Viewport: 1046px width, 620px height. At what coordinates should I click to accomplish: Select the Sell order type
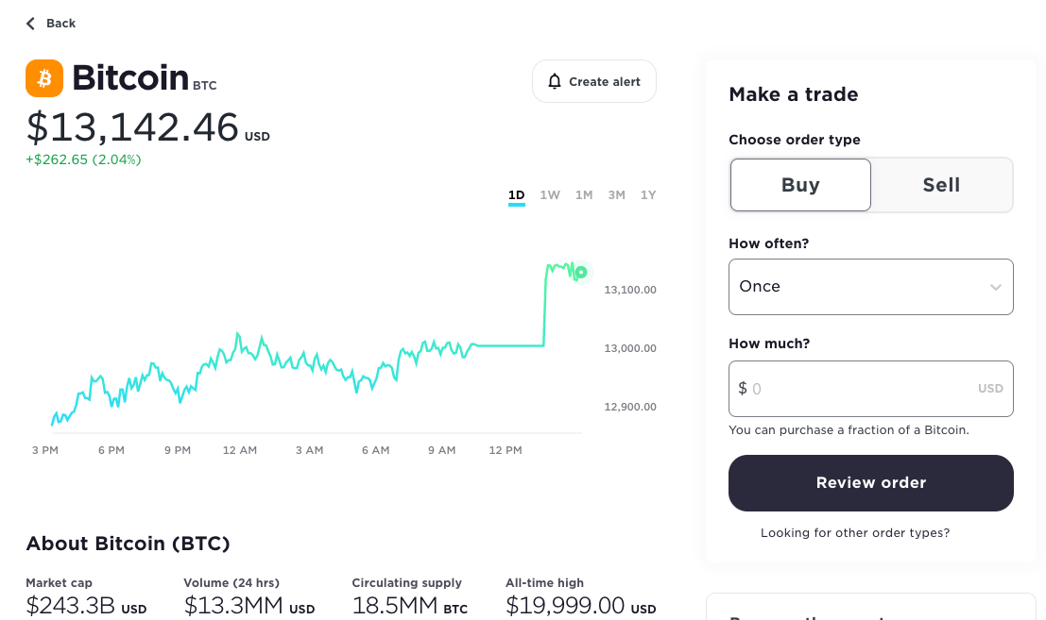click(941, 185)
